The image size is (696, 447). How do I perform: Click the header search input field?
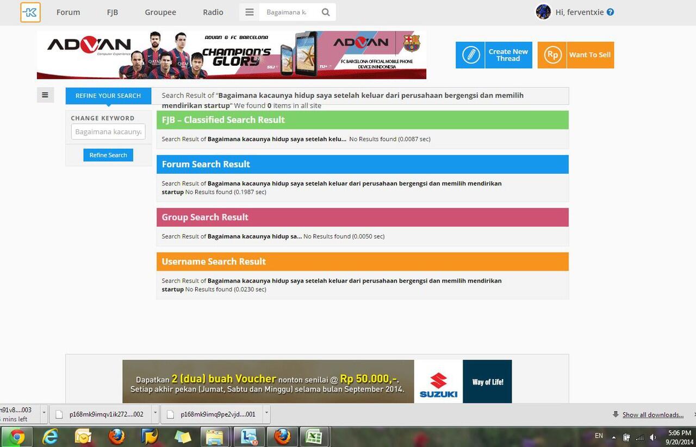point(289,12)
